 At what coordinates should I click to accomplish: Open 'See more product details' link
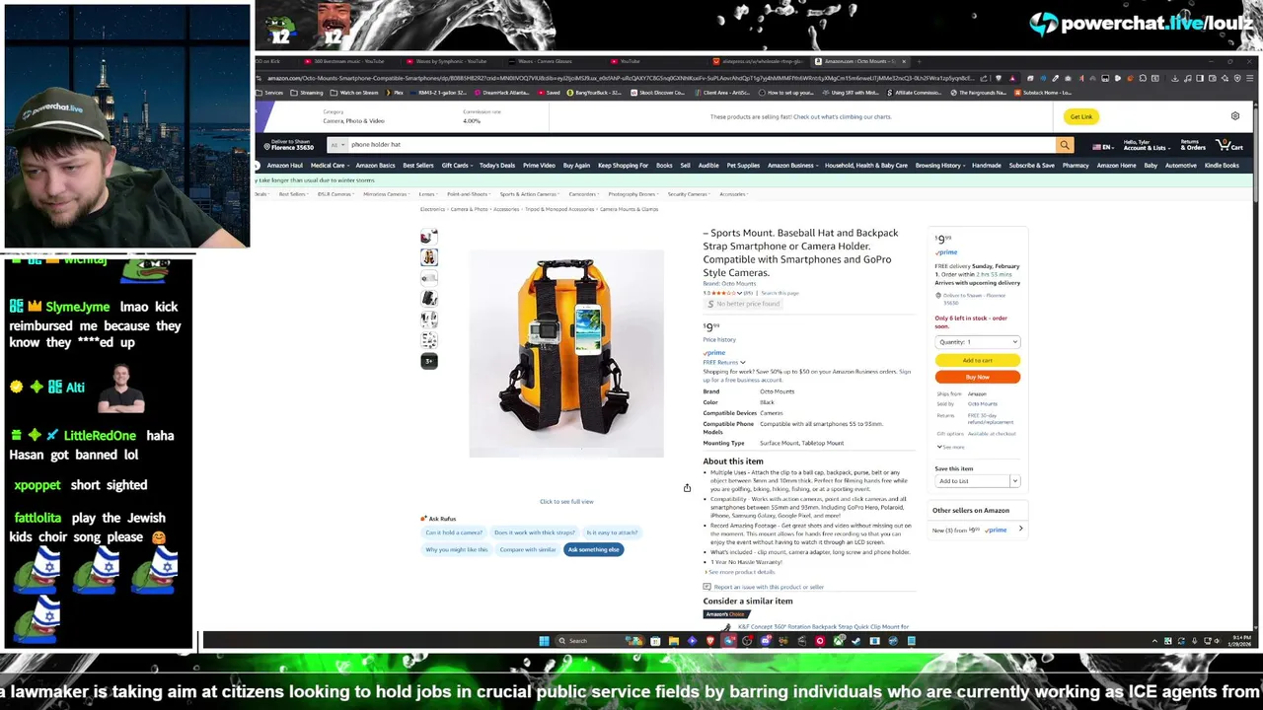[741, 572]
